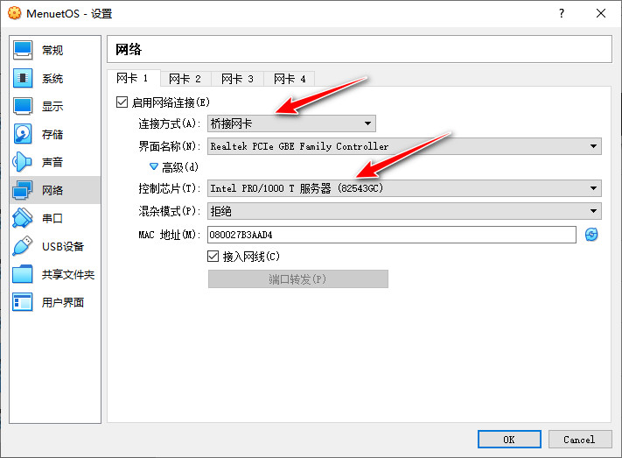Image resolution: width=622 pixels, height=458 pixels.
Task: Click the Cancel button
Action: pos(580,440)
